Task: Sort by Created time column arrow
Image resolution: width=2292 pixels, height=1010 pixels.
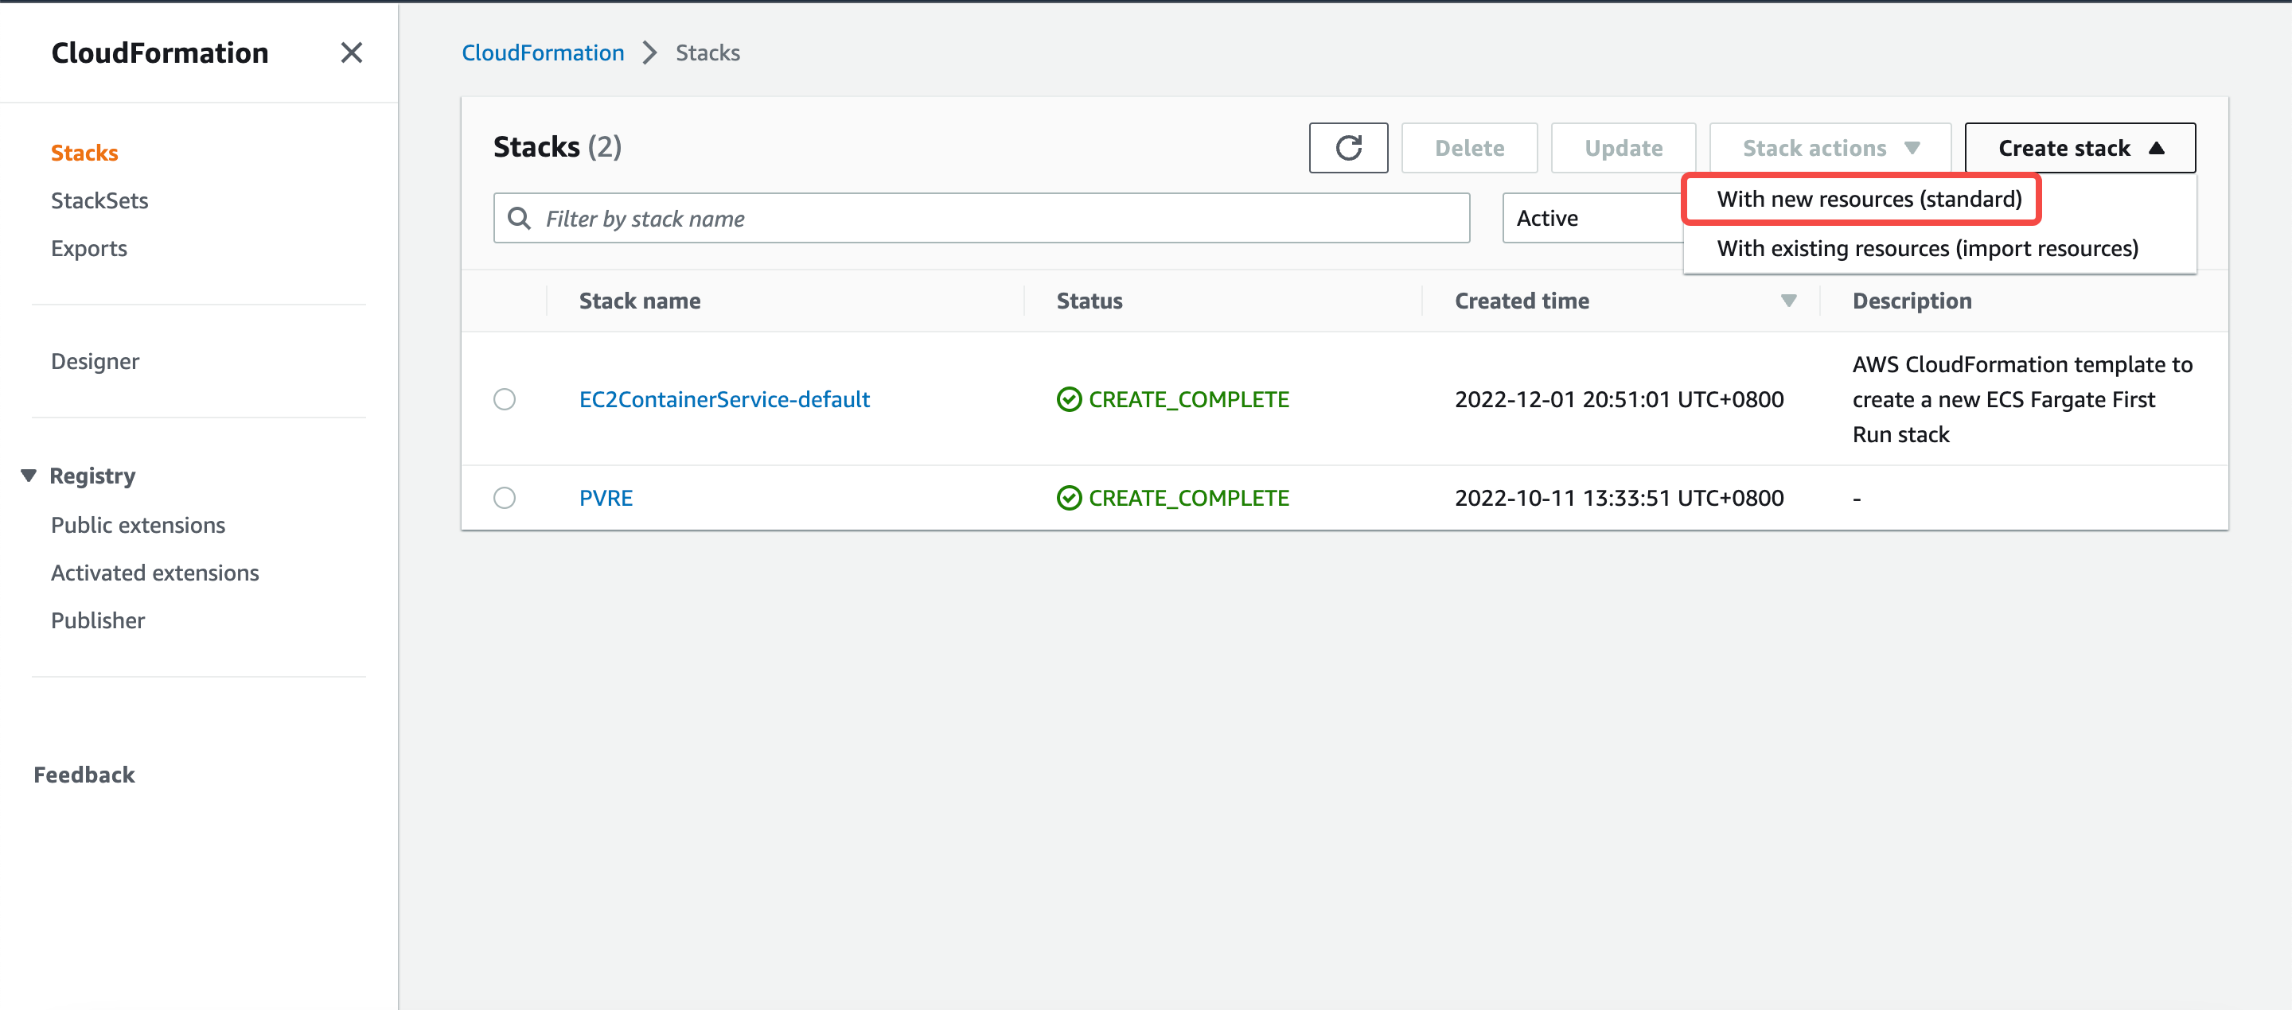Action: tap(1788, 301)
